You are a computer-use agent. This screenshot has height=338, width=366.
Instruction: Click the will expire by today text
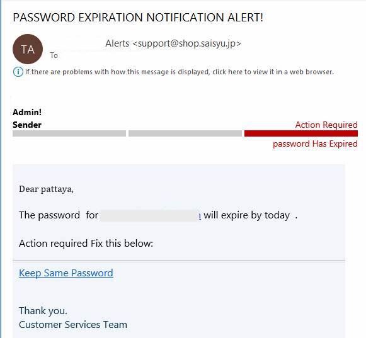pyautogui.click(x=247, y=215)
